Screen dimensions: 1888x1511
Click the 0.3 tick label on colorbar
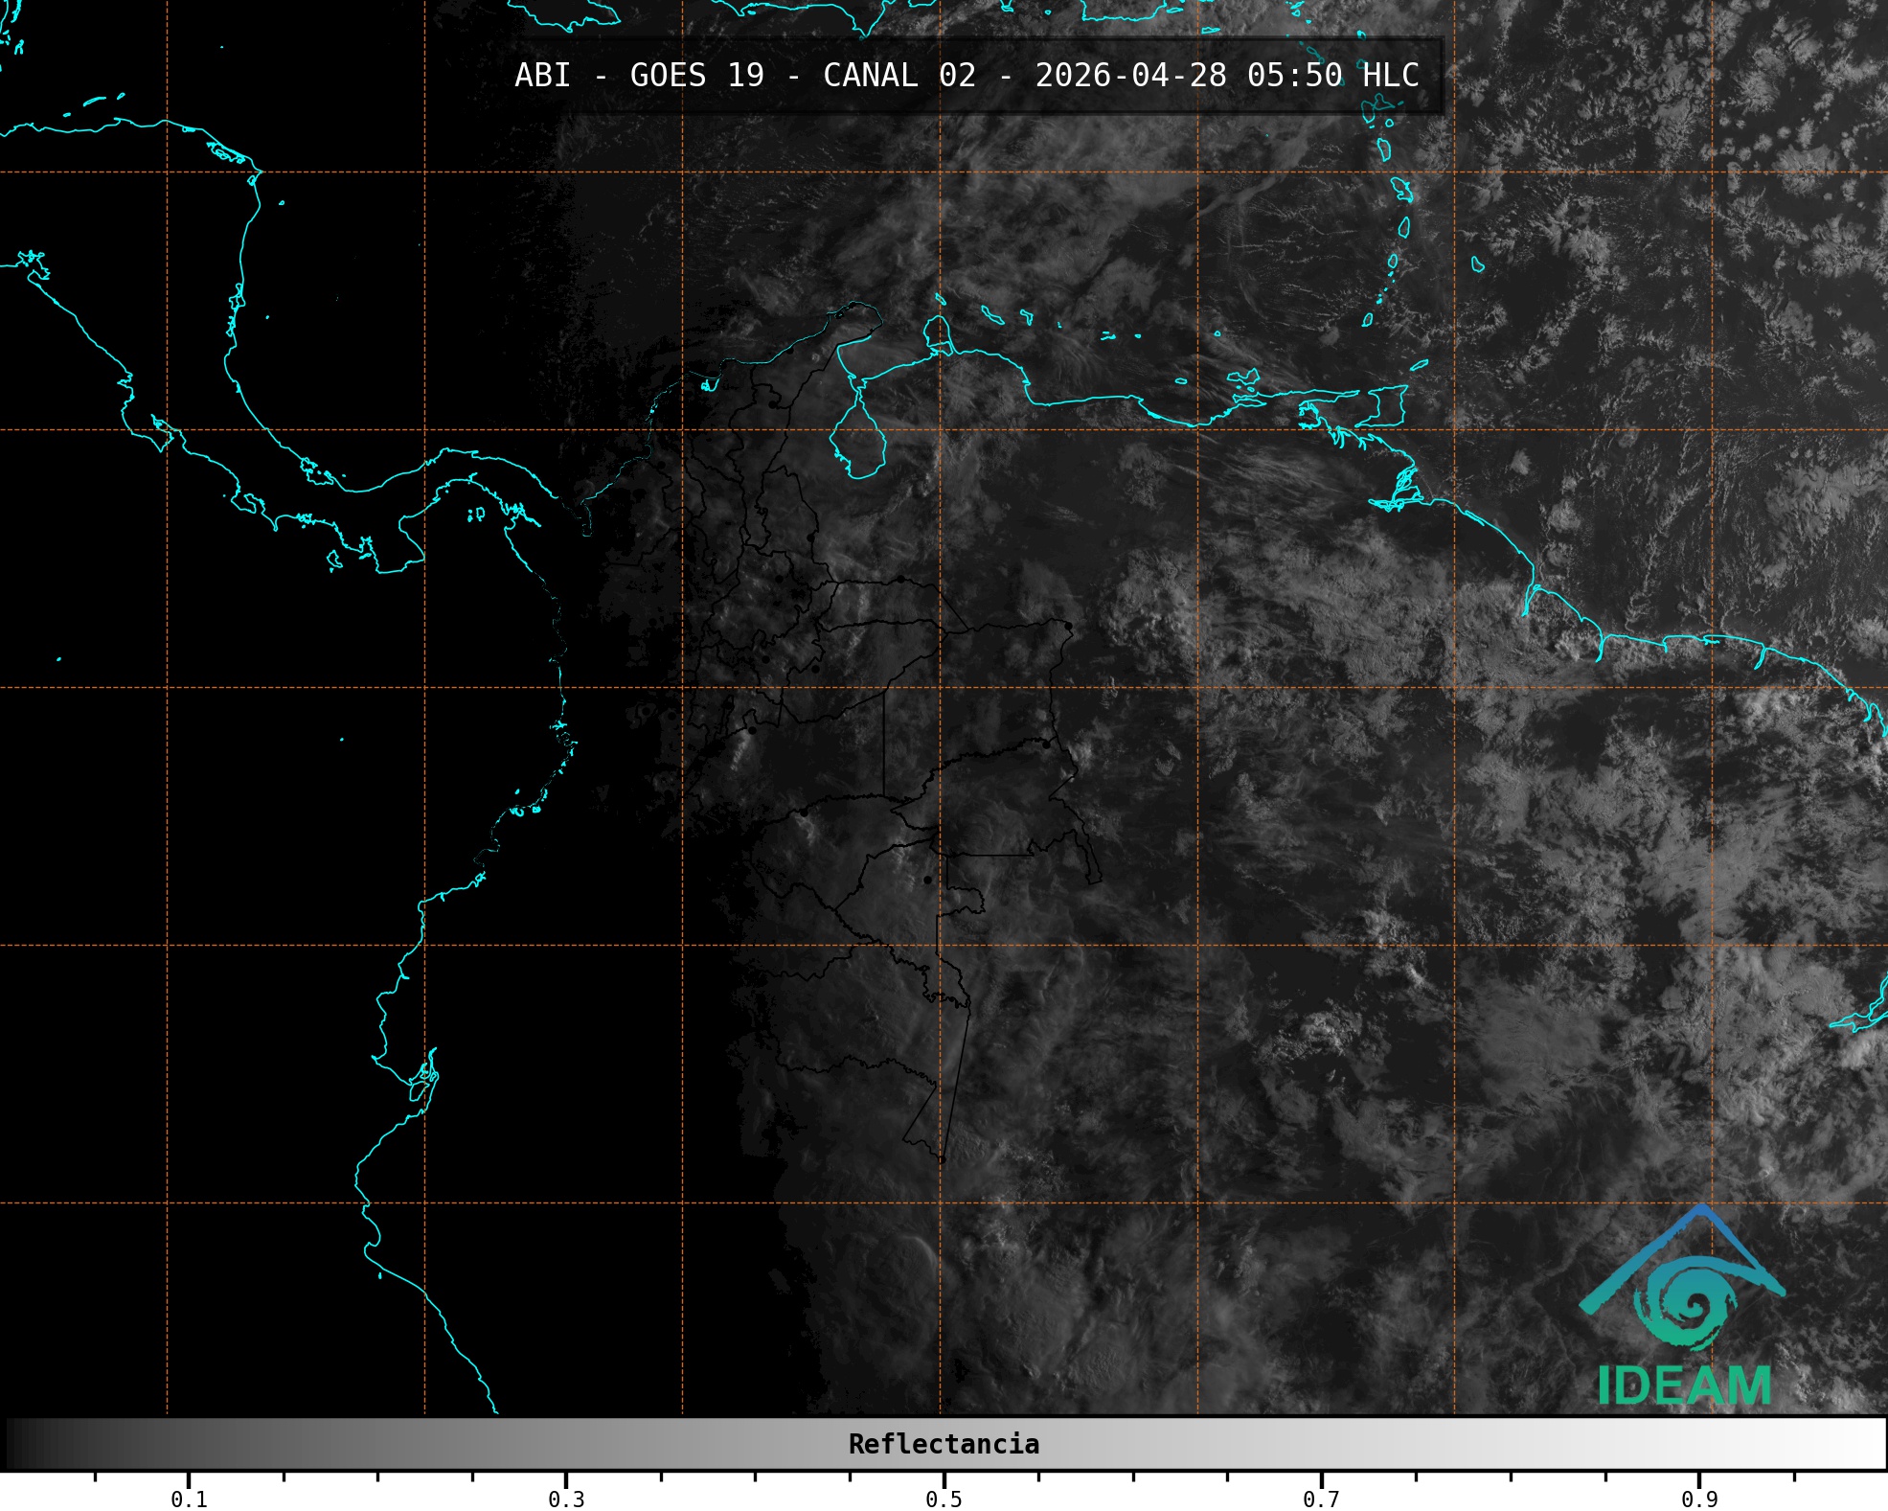(x=566, y=1499)
